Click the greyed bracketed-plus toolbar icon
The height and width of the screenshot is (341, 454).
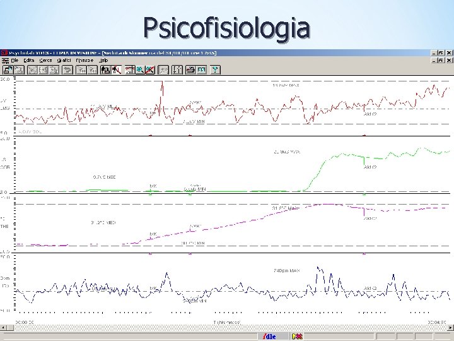coord(43,70)
